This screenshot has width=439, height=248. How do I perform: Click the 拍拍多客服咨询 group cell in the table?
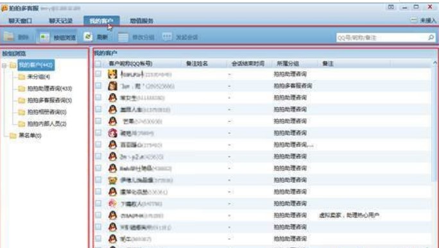(x=293, y=86)
